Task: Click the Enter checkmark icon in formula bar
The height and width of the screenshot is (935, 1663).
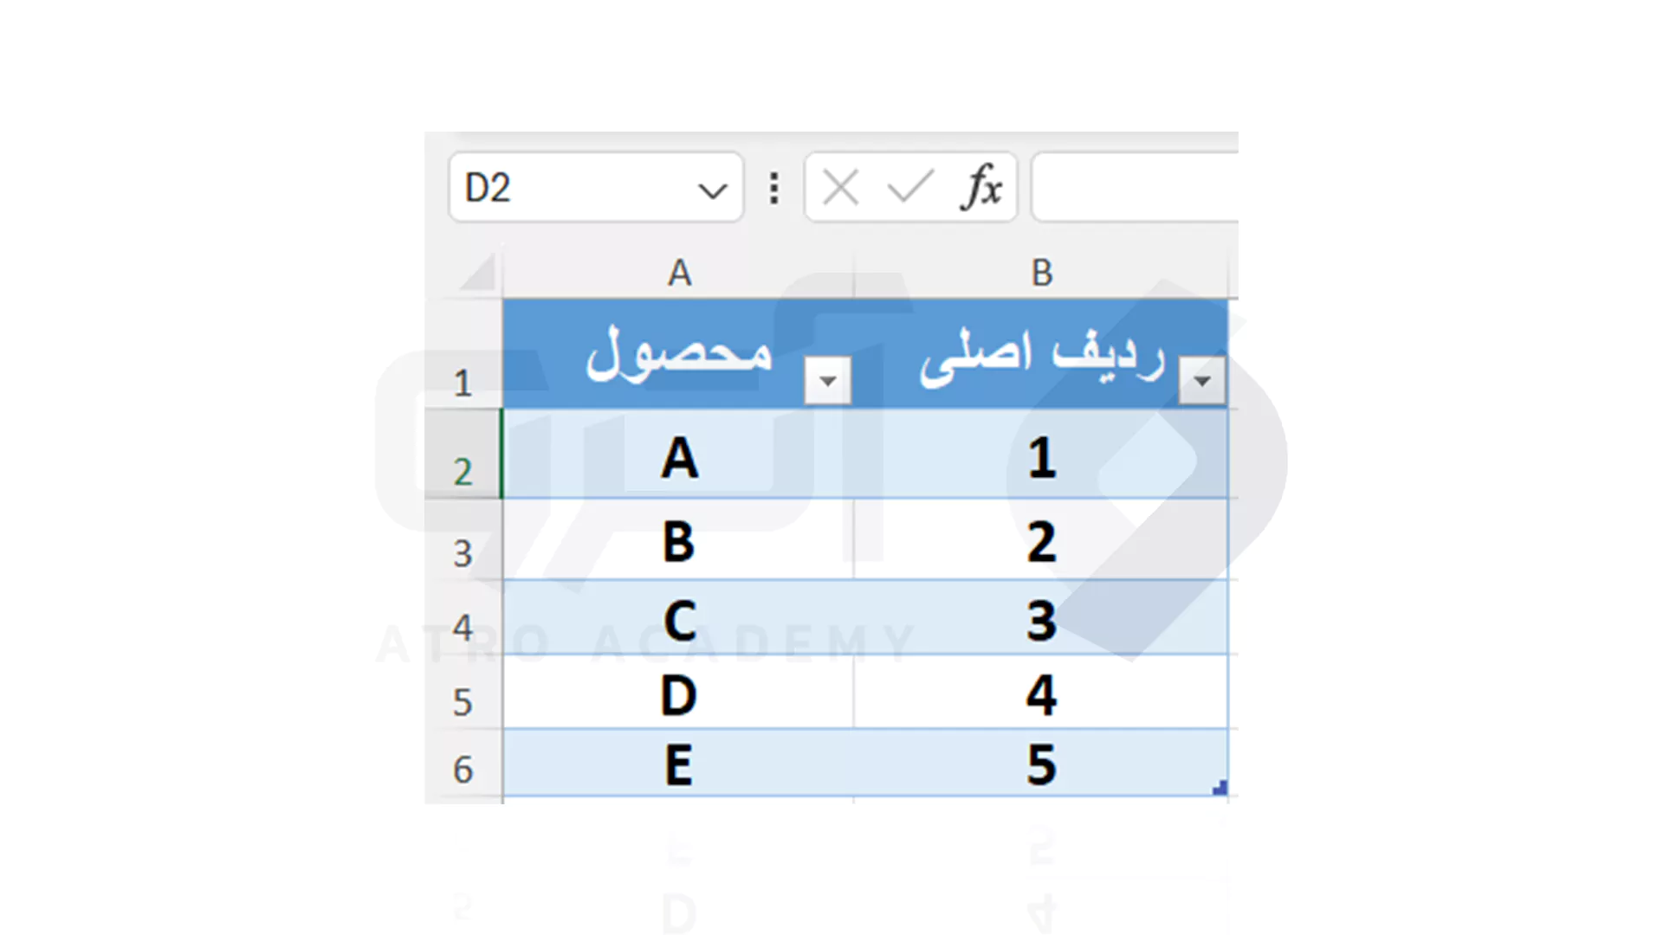Action: (909, 187)
